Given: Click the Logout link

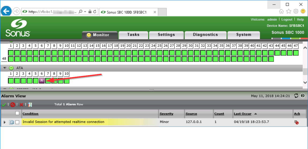Looking at the screenshot, I should point(287,19).
